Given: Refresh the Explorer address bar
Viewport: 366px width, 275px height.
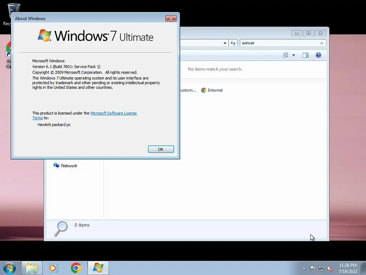Looking at the screenshot, I should click(x=233, y=43).
